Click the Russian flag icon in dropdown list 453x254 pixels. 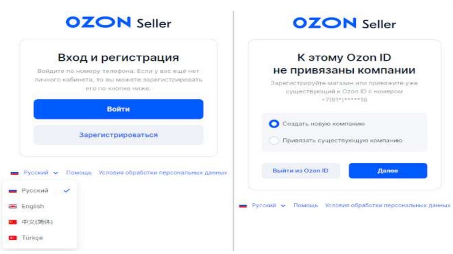(x=13, y=191)
